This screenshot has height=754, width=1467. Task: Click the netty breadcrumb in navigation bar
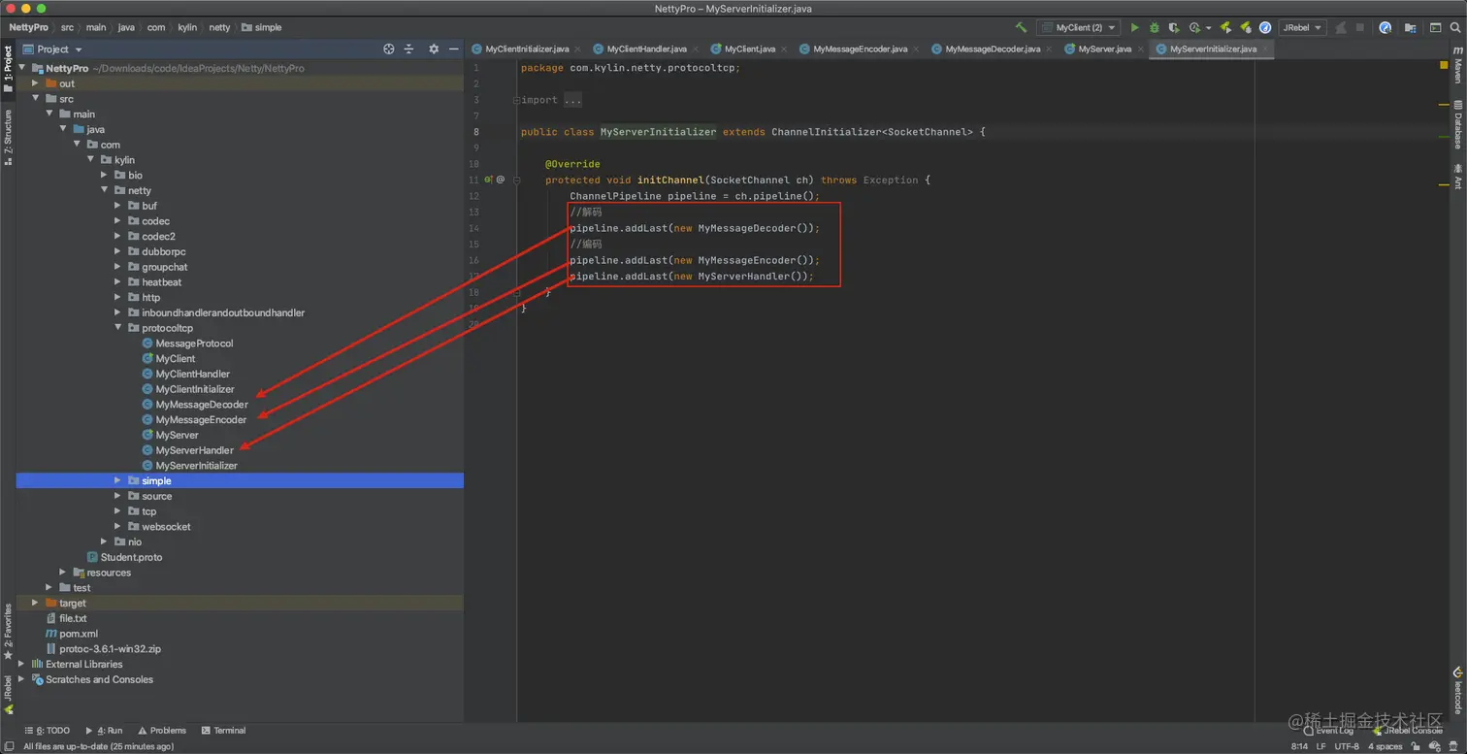point(219,27)
